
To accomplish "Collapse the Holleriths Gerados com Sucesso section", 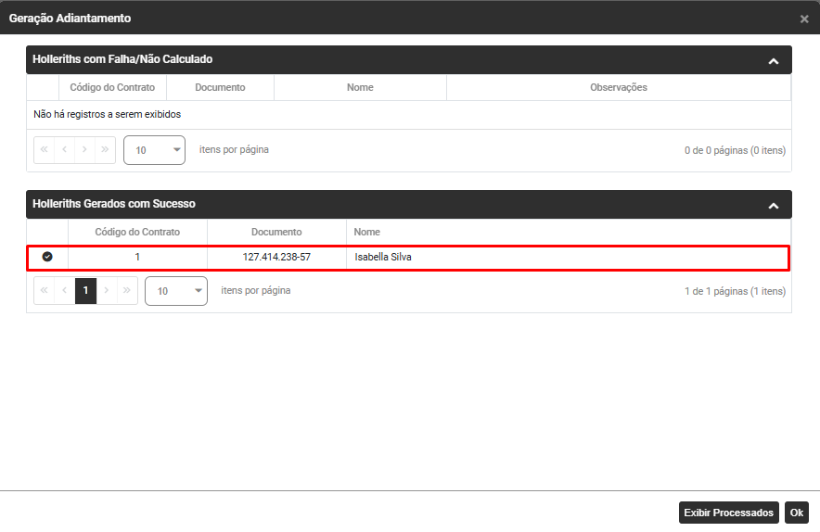I will click(773, 205).
